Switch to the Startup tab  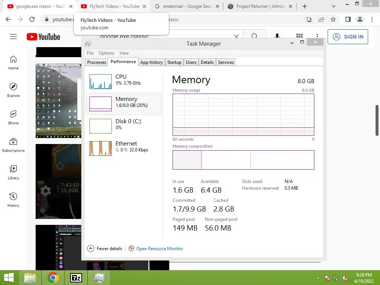click(x=174, y=62)
